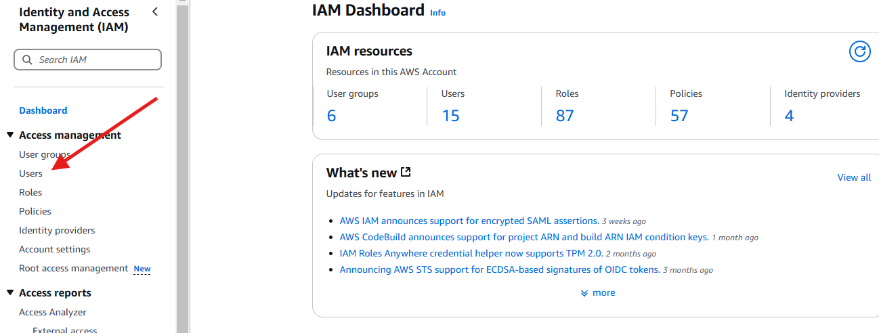The width and height of the screenshot is (879, 333).
Task: Collapse the Access management section
Action: (10, 135)
